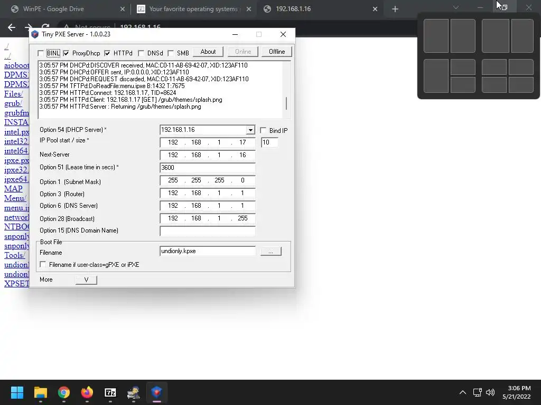Select the TFTPd:DoReadFile:menu.ipxe log line
The width and height of the screenshot is (541, 405).
[112, 86]
